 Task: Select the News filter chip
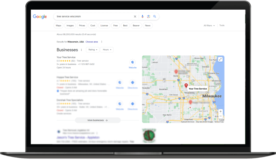click(148, 26)
